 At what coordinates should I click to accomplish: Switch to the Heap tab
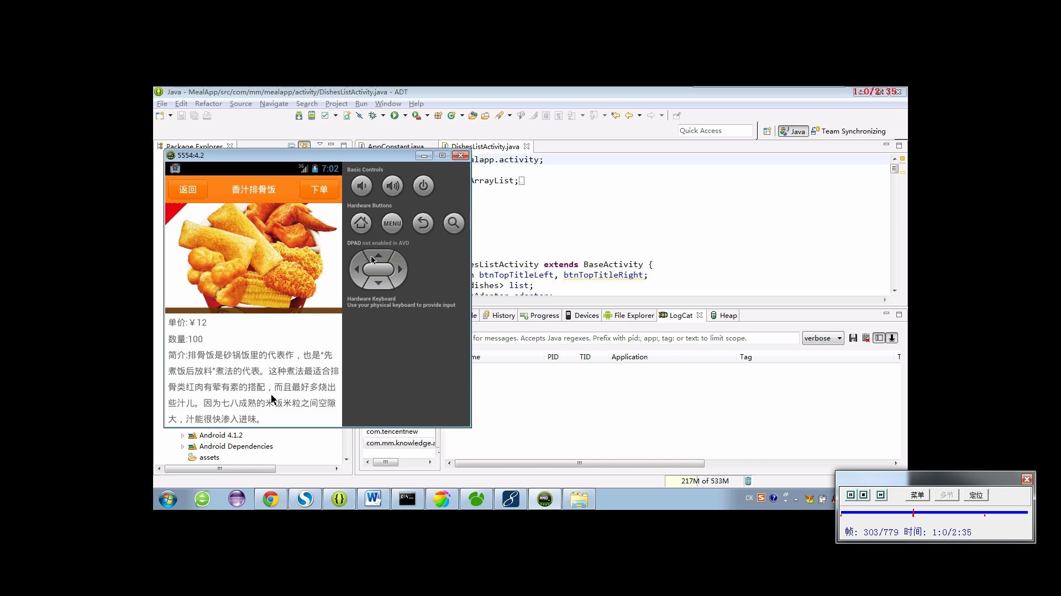[x=723, y=316]
